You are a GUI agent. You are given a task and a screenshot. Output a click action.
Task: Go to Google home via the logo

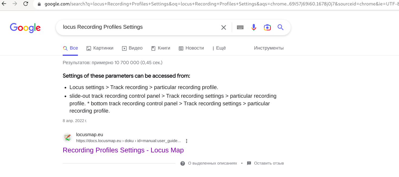point(25,28)
